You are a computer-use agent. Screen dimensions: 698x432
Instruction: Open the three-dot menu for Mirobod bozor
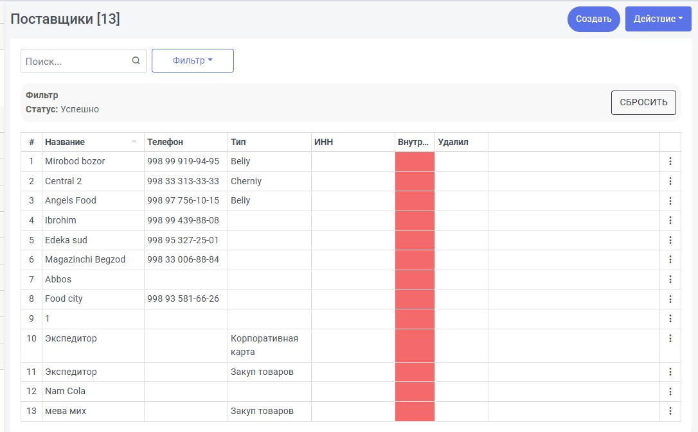pos(670,161)
